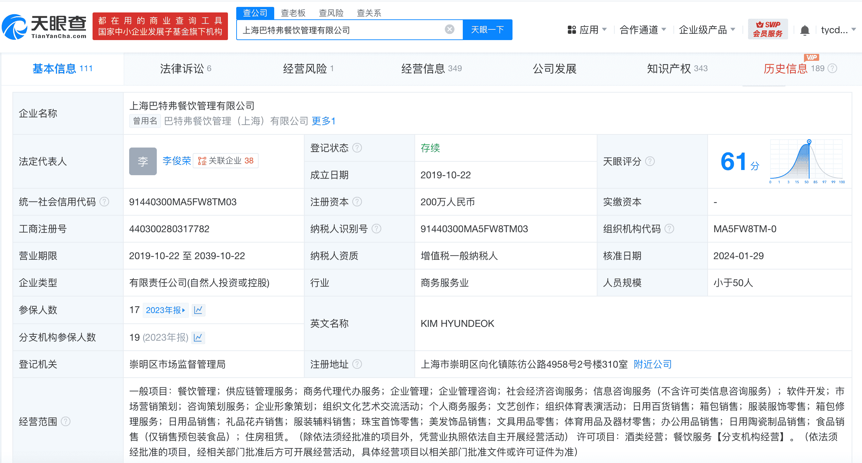Click the SVIP 会员服务 icon
862x463 pixels.
coord(768,29)
